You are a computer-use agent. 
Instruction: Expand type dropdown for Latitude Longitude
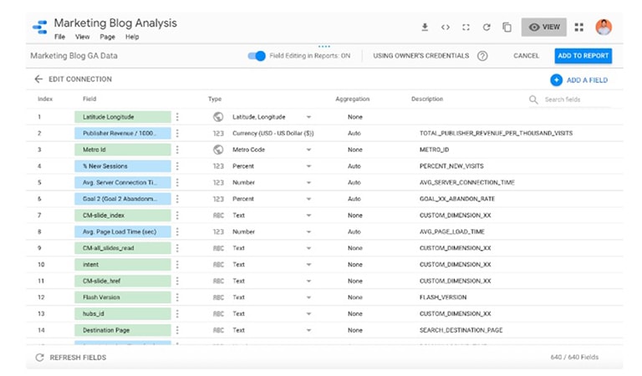308,117
